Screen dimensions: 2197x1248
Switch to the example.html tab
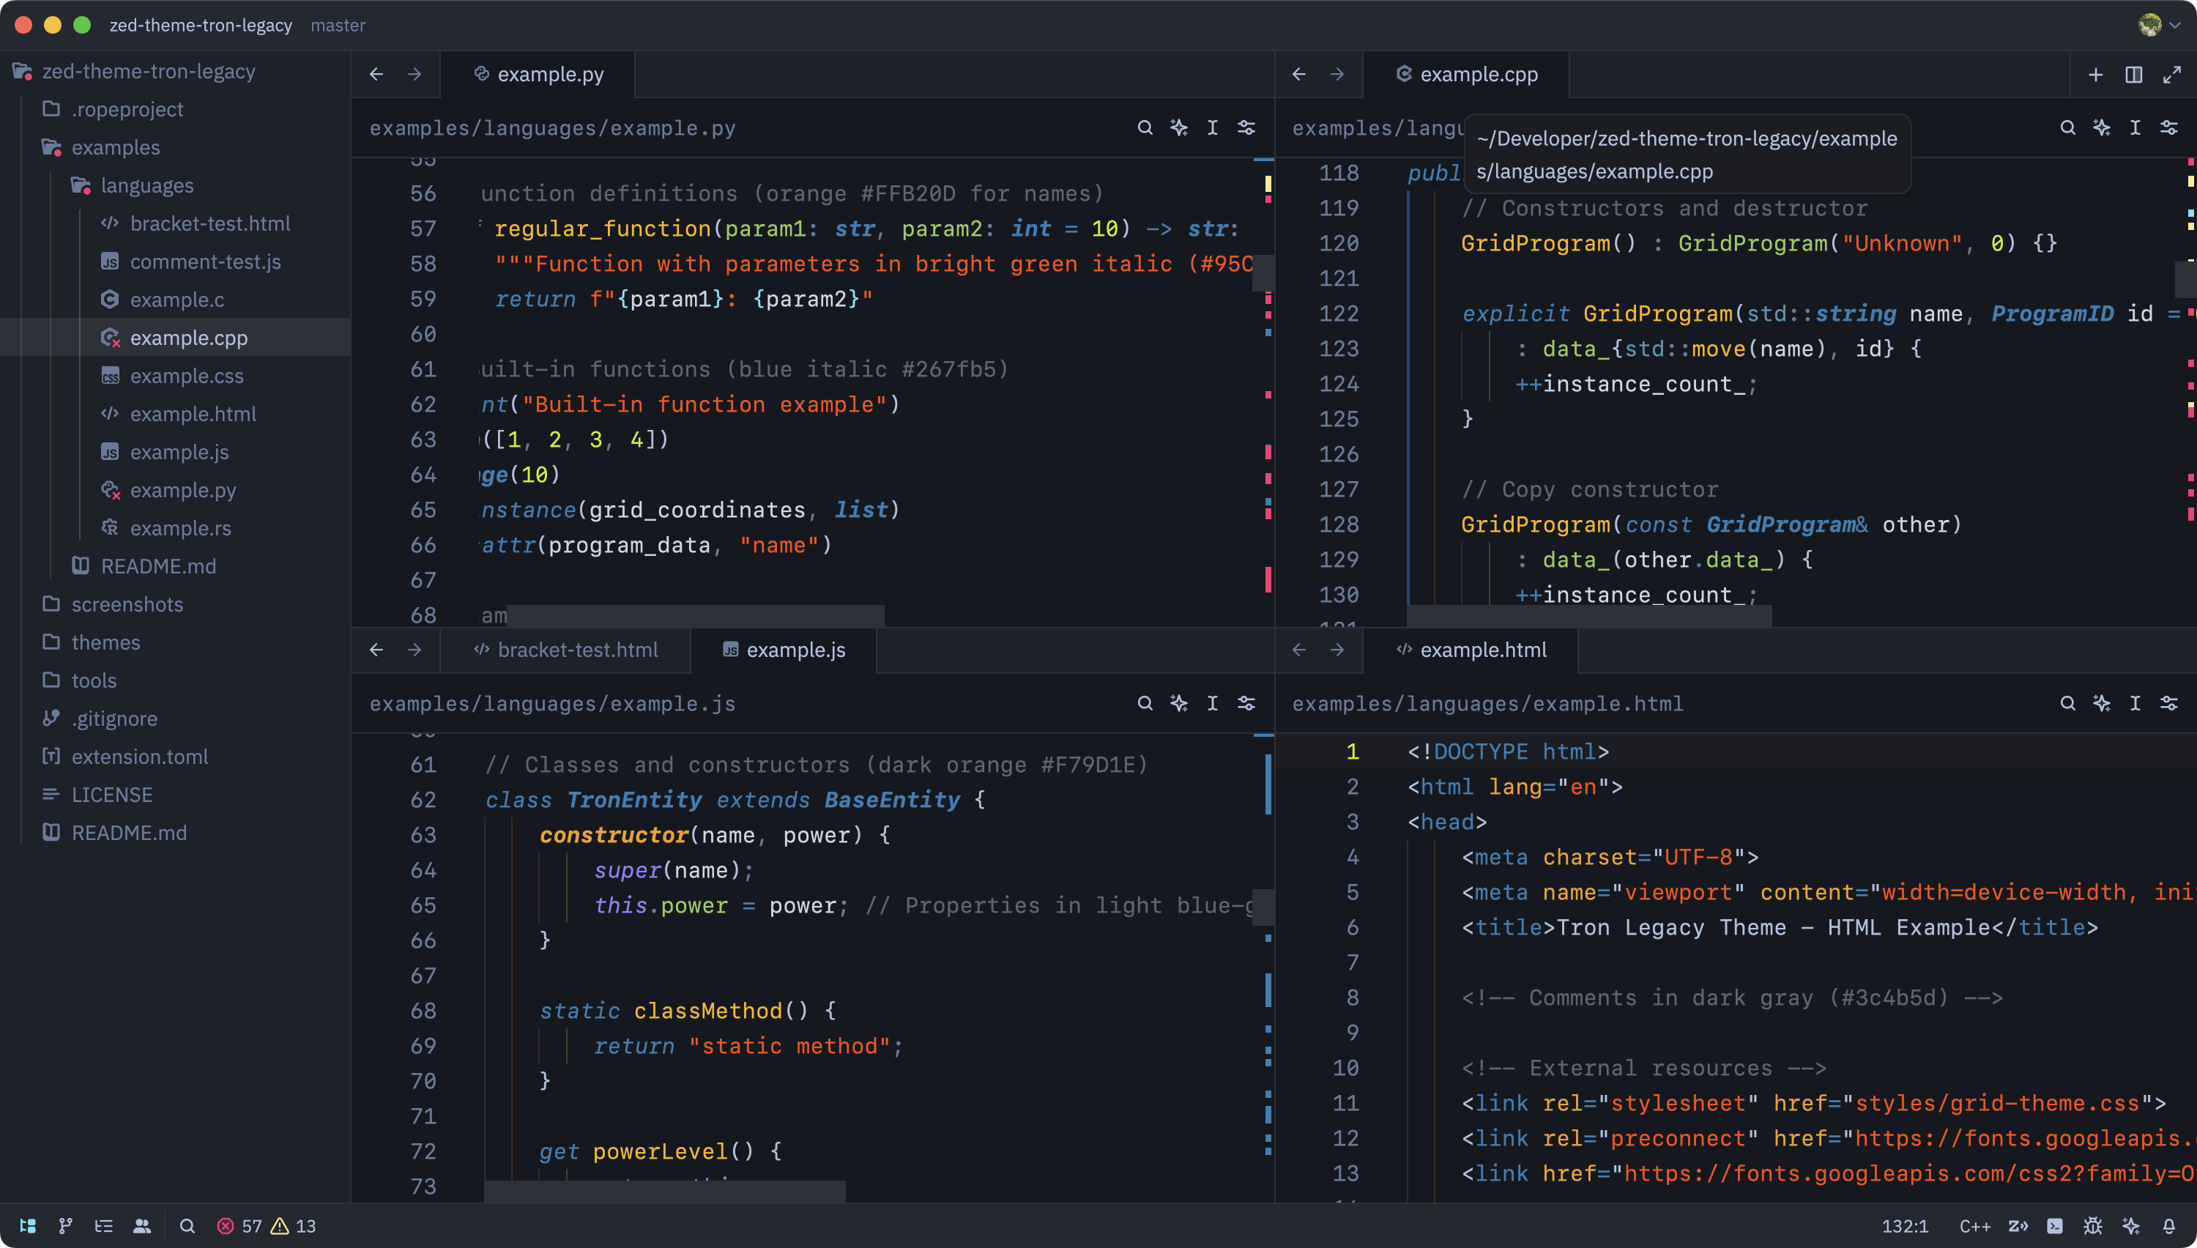[1471, 650]
